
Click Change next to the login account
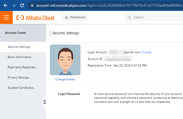146,52
